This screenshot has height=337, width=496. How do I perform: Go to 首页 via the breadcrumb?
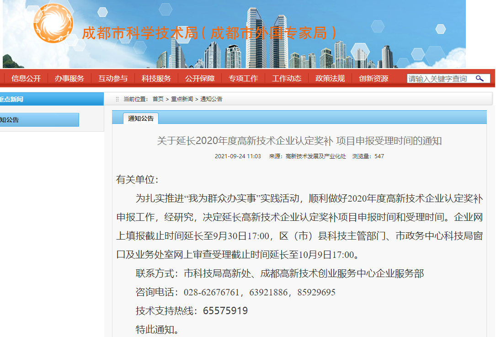[x=158, y=99]
